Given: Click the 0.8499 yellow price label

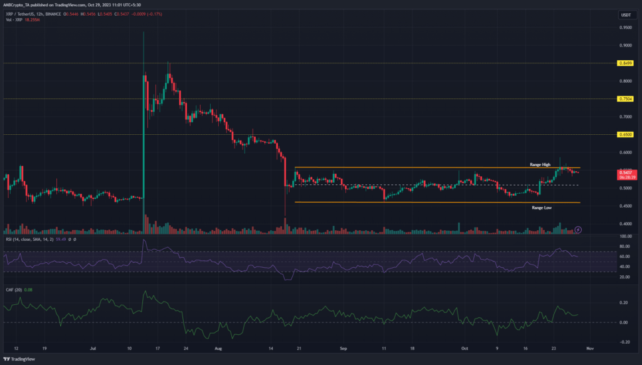Looking at the screenshot, I should coord(626,63).
